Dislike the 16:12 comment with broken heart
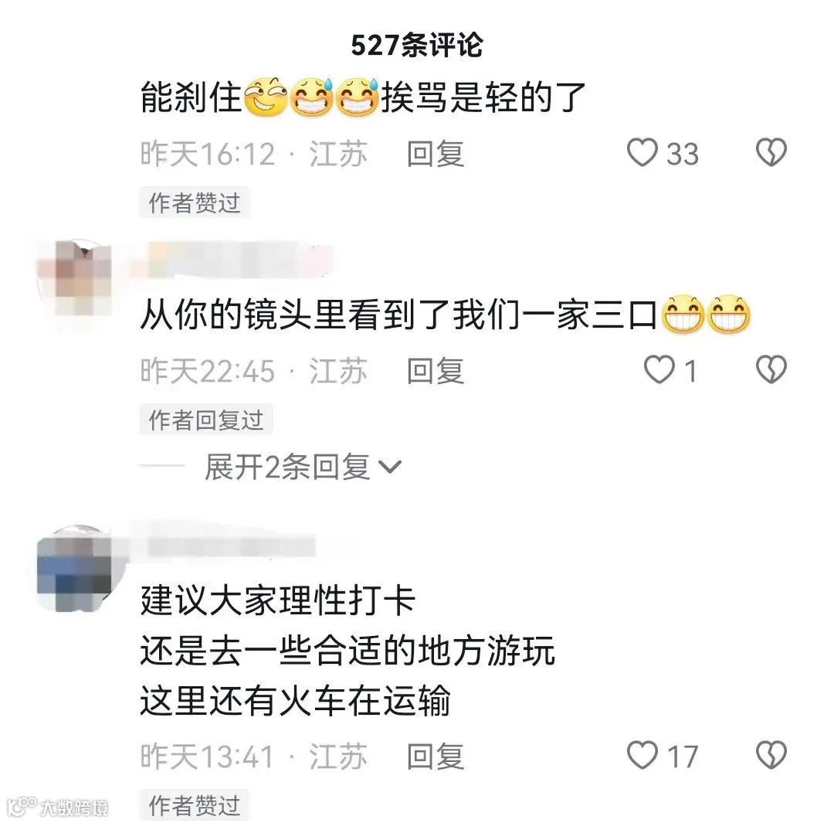The height and width of the screenshot is (823, 834). point(771,152)
